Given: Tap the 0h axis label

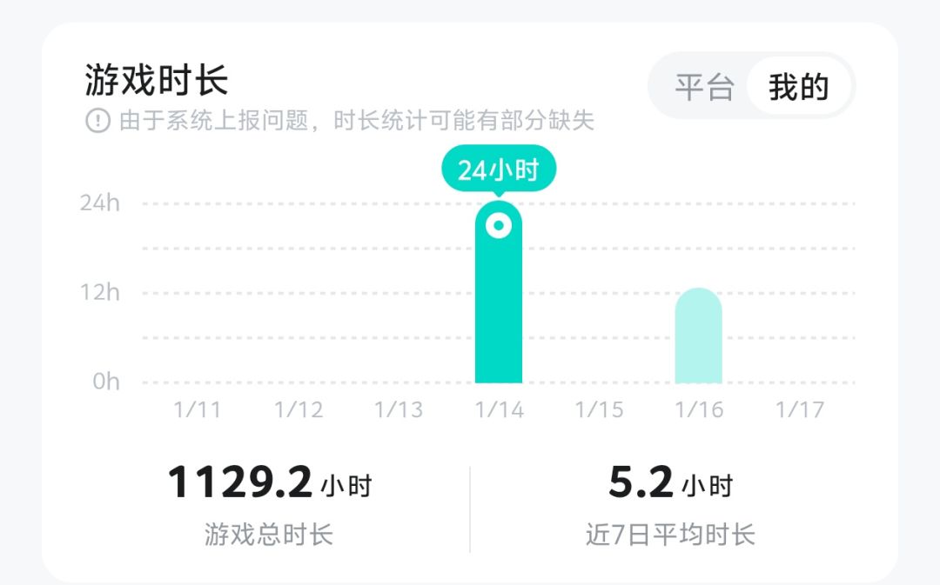Looking at the screenshot, I should click(x=106, y=382).
